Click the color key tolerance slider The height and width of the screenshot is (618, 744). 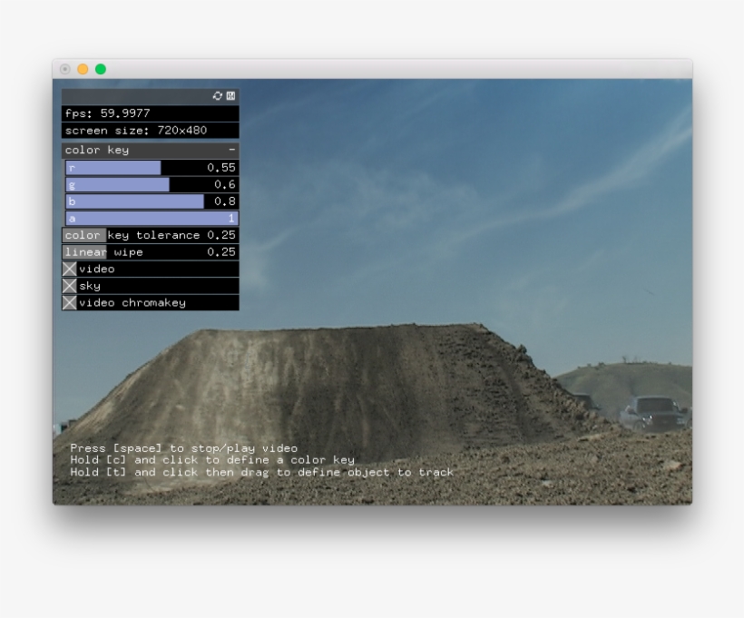[151, 235]
